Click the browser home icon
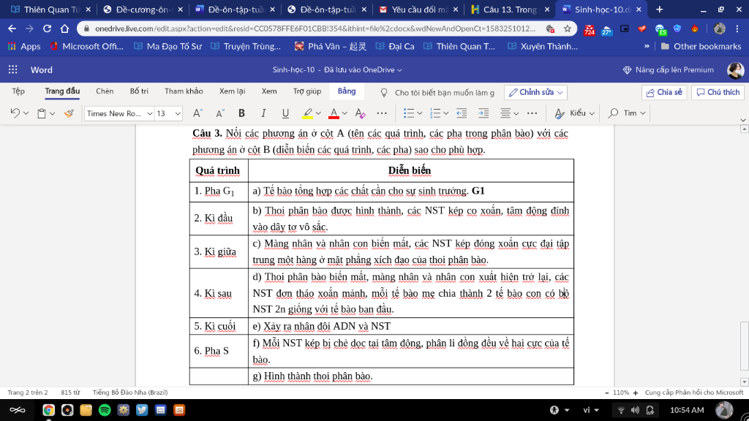 pos(64,29)
